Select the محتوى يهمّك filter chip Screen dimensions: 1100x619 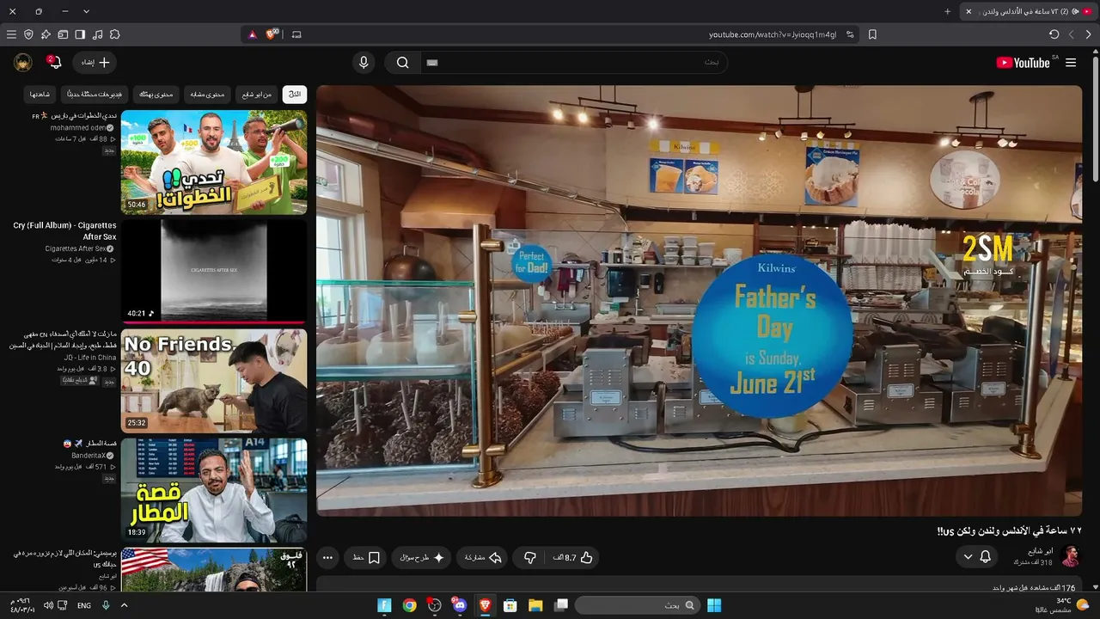pos(156,94)
